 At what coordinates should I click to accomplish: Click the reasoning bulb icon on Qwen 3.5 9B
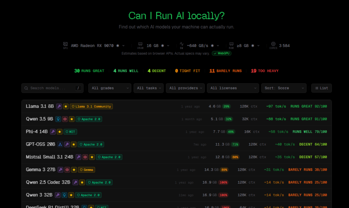pos(58,119)
